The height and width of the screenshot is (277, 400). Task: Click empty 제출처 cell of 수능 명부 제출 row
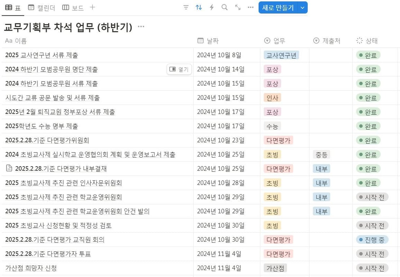coord(330,126)
